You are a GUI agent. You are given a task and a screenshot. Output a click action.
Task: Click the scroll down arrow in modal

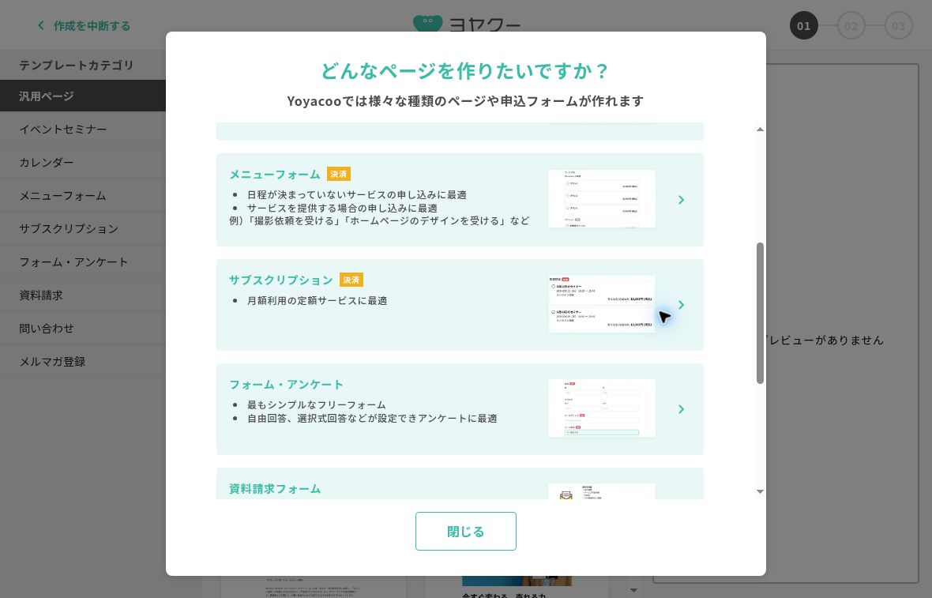(x=760, y=491)
